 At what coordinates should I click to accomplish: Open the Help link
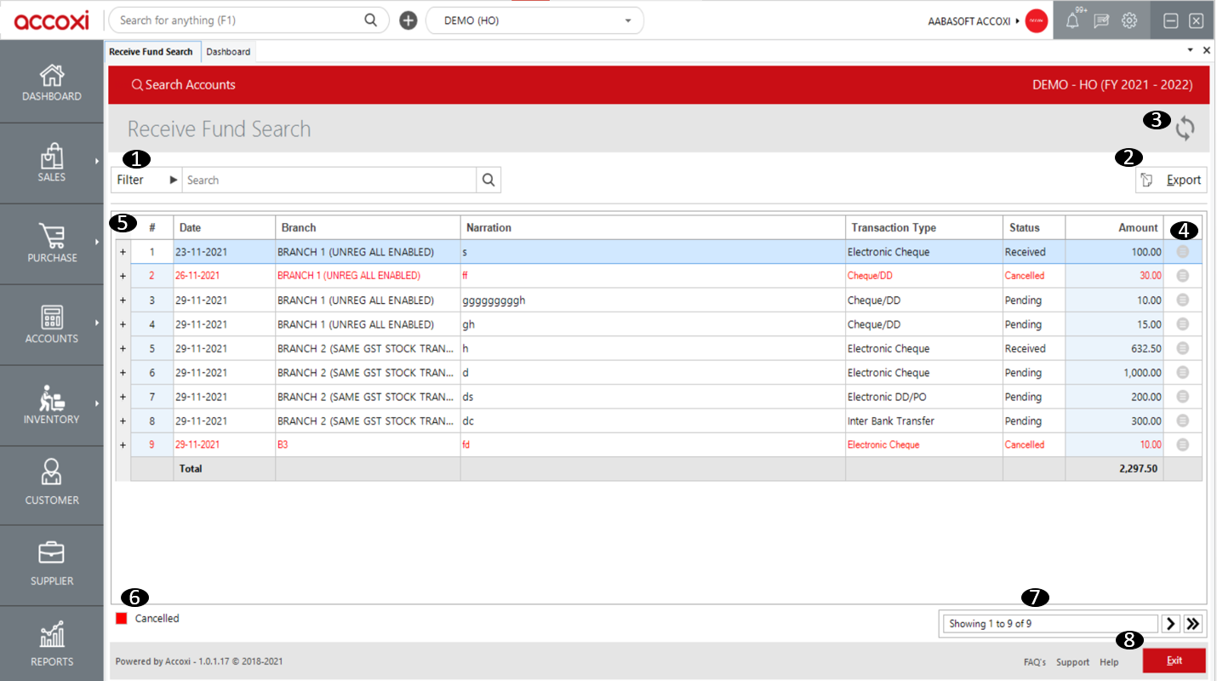tap(1109, 662)
